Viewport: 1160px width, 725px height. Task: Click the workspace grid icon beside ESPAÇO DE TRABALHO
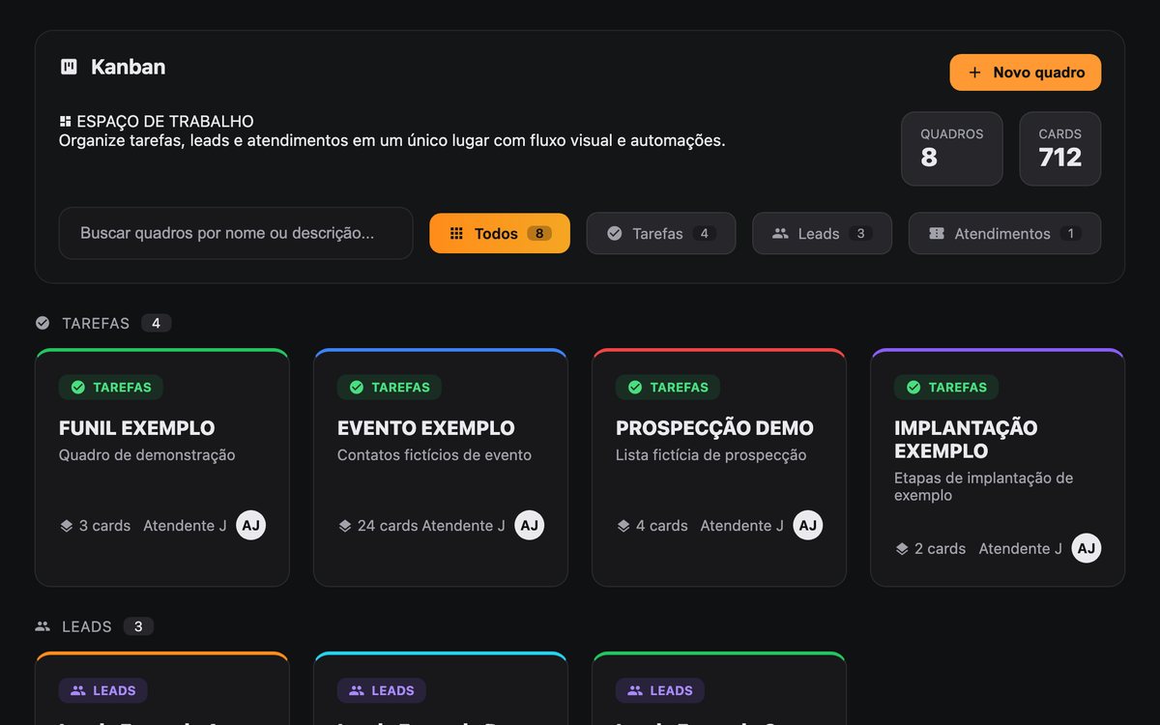[x=65, y=122]
